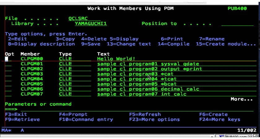Click the Opt field for CLPGM01
This screenshot has height=139, width=260.
point(8,64)
